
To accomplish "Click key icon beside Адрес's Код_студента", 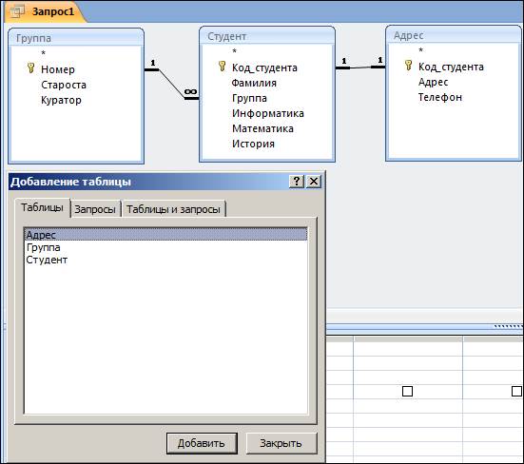I will (408, 66).
